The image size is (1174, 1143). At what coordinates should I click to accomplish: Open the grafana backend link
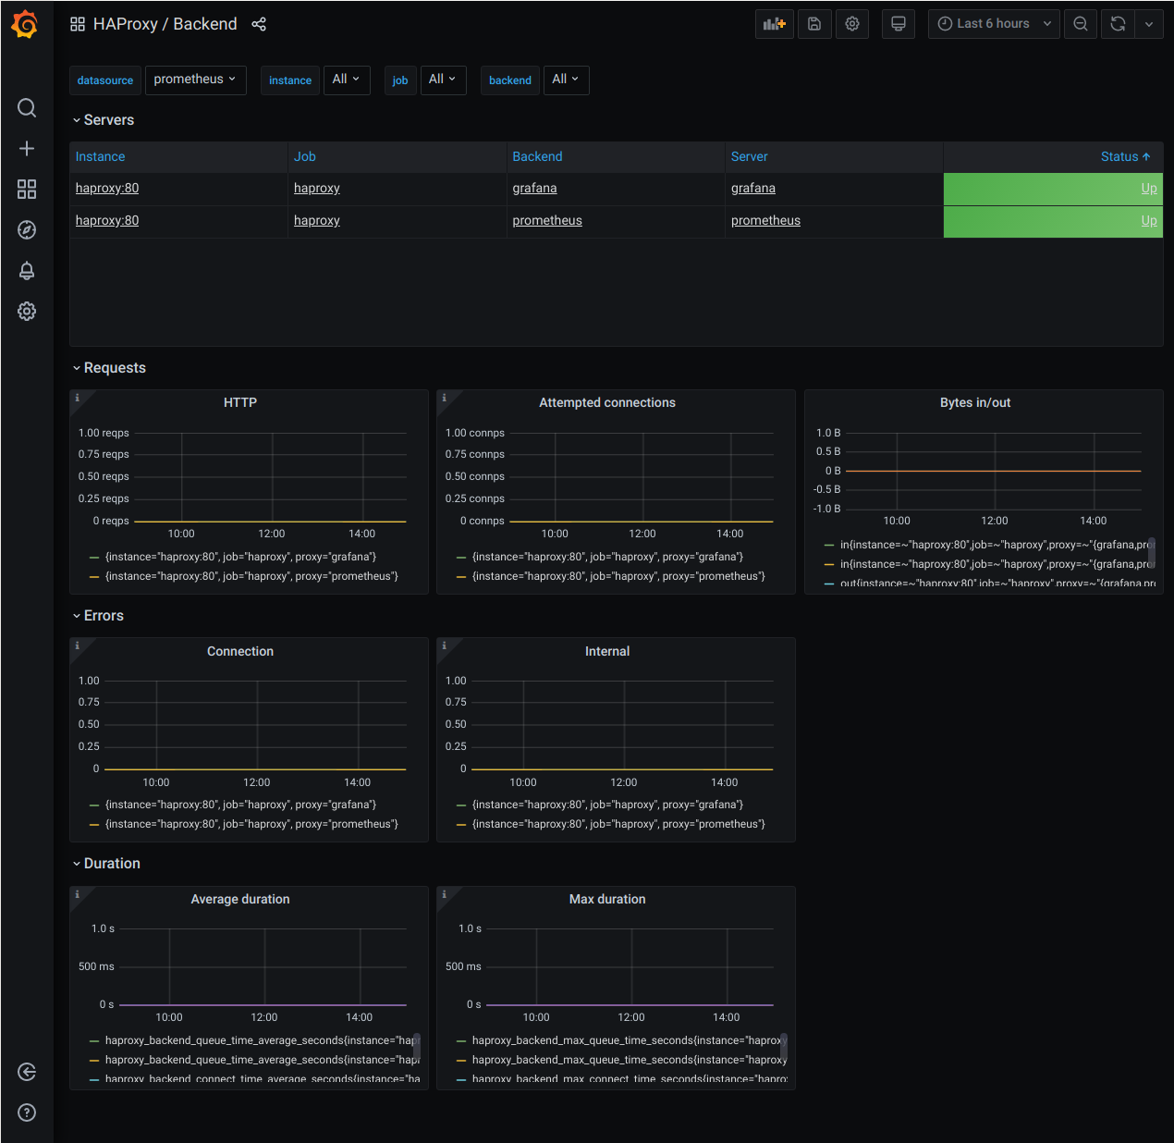click(x=534, y=189)
